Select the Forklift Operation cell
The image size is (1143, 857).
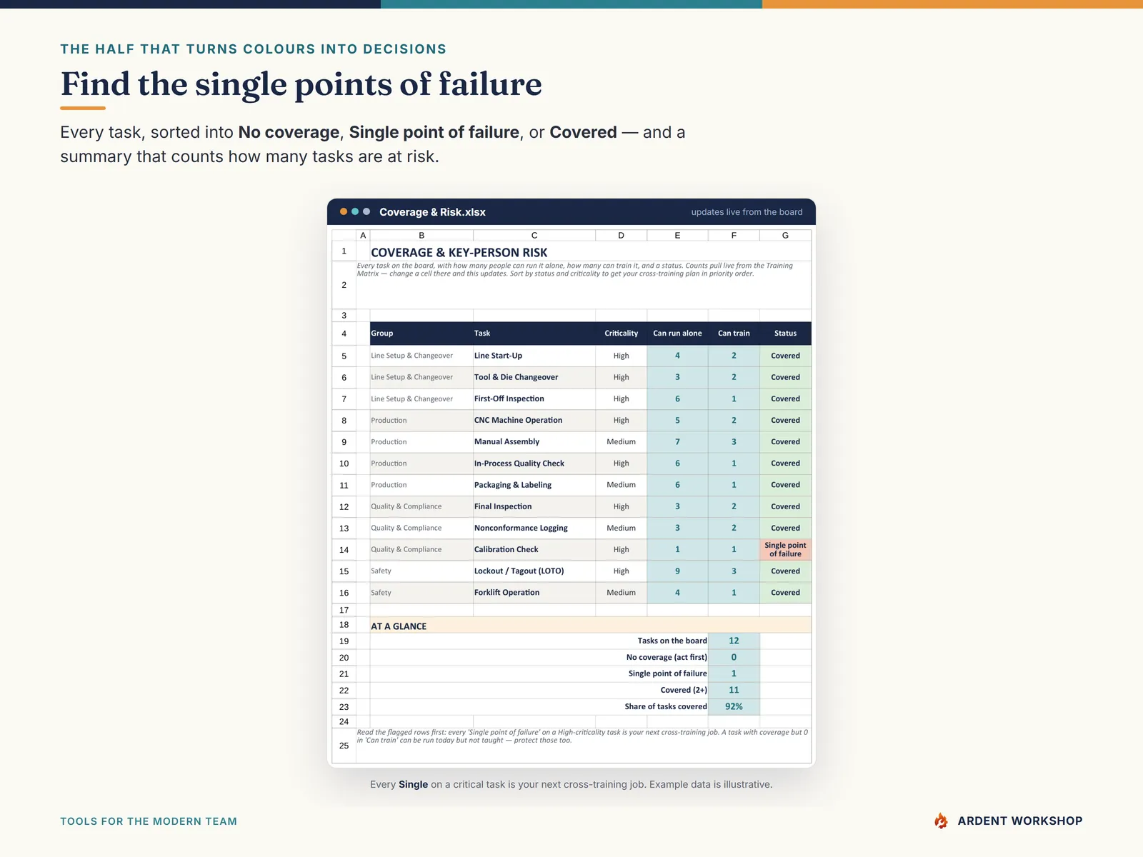(x=534, y=592)
